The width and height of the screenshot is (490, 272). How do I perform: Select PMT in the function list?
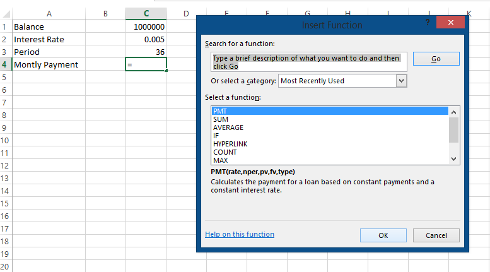click(x=330, y=111)
